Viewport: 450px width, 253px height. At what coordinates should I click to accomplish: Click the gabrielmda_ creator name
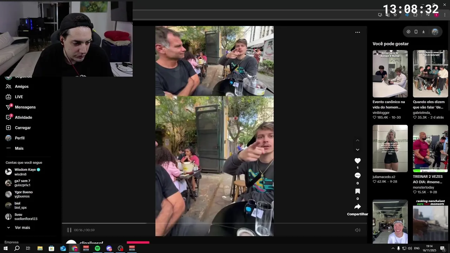(x=422, y=113)
